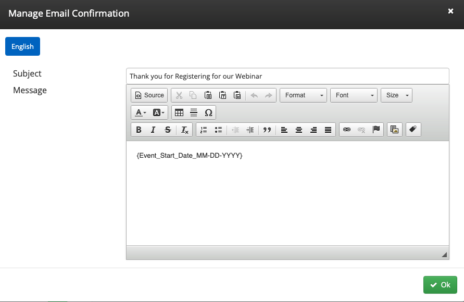Click Paste from Word icon

[237, 95]
